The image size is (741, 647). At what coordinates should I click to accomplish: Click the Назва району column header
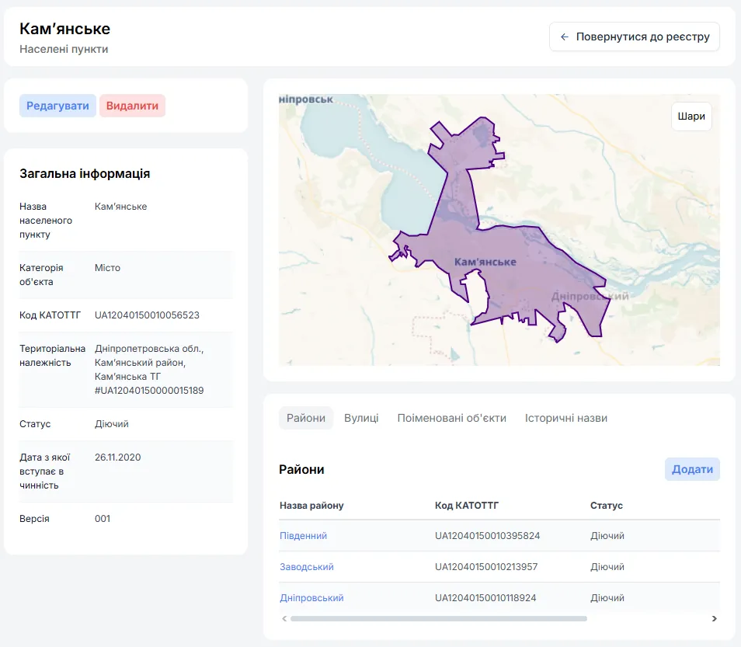click(x=311, y=506)
